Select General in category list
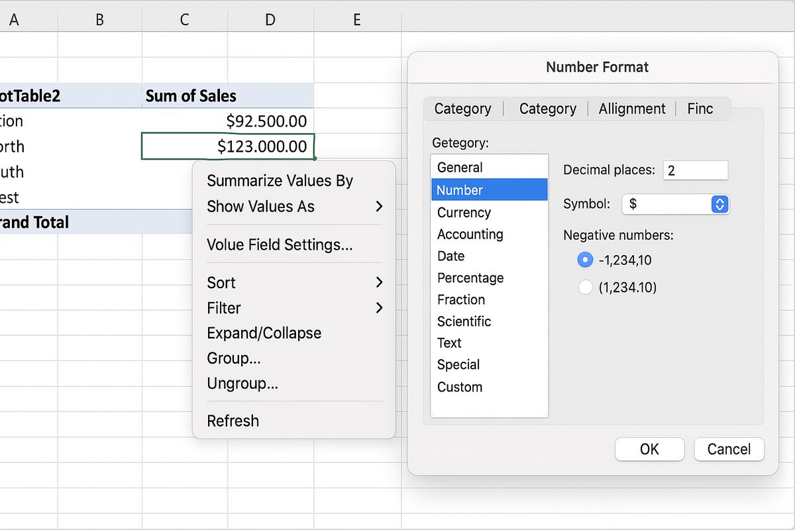Screen dimensions: 795x530 [490, 168]
